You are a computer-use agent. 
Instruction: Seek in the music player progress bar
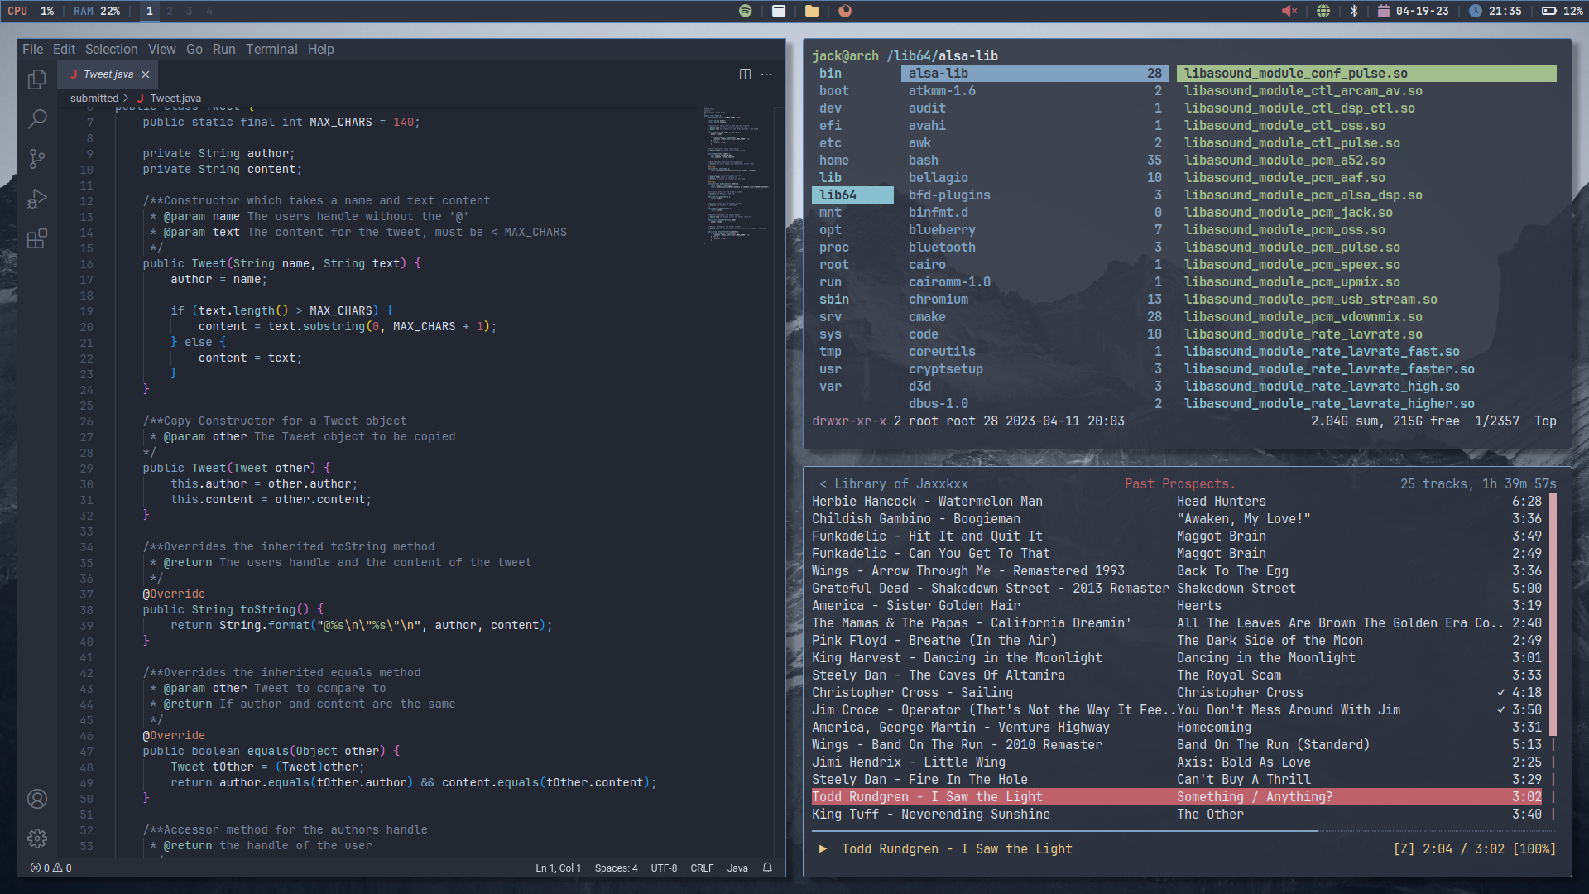pos(1183,830)
